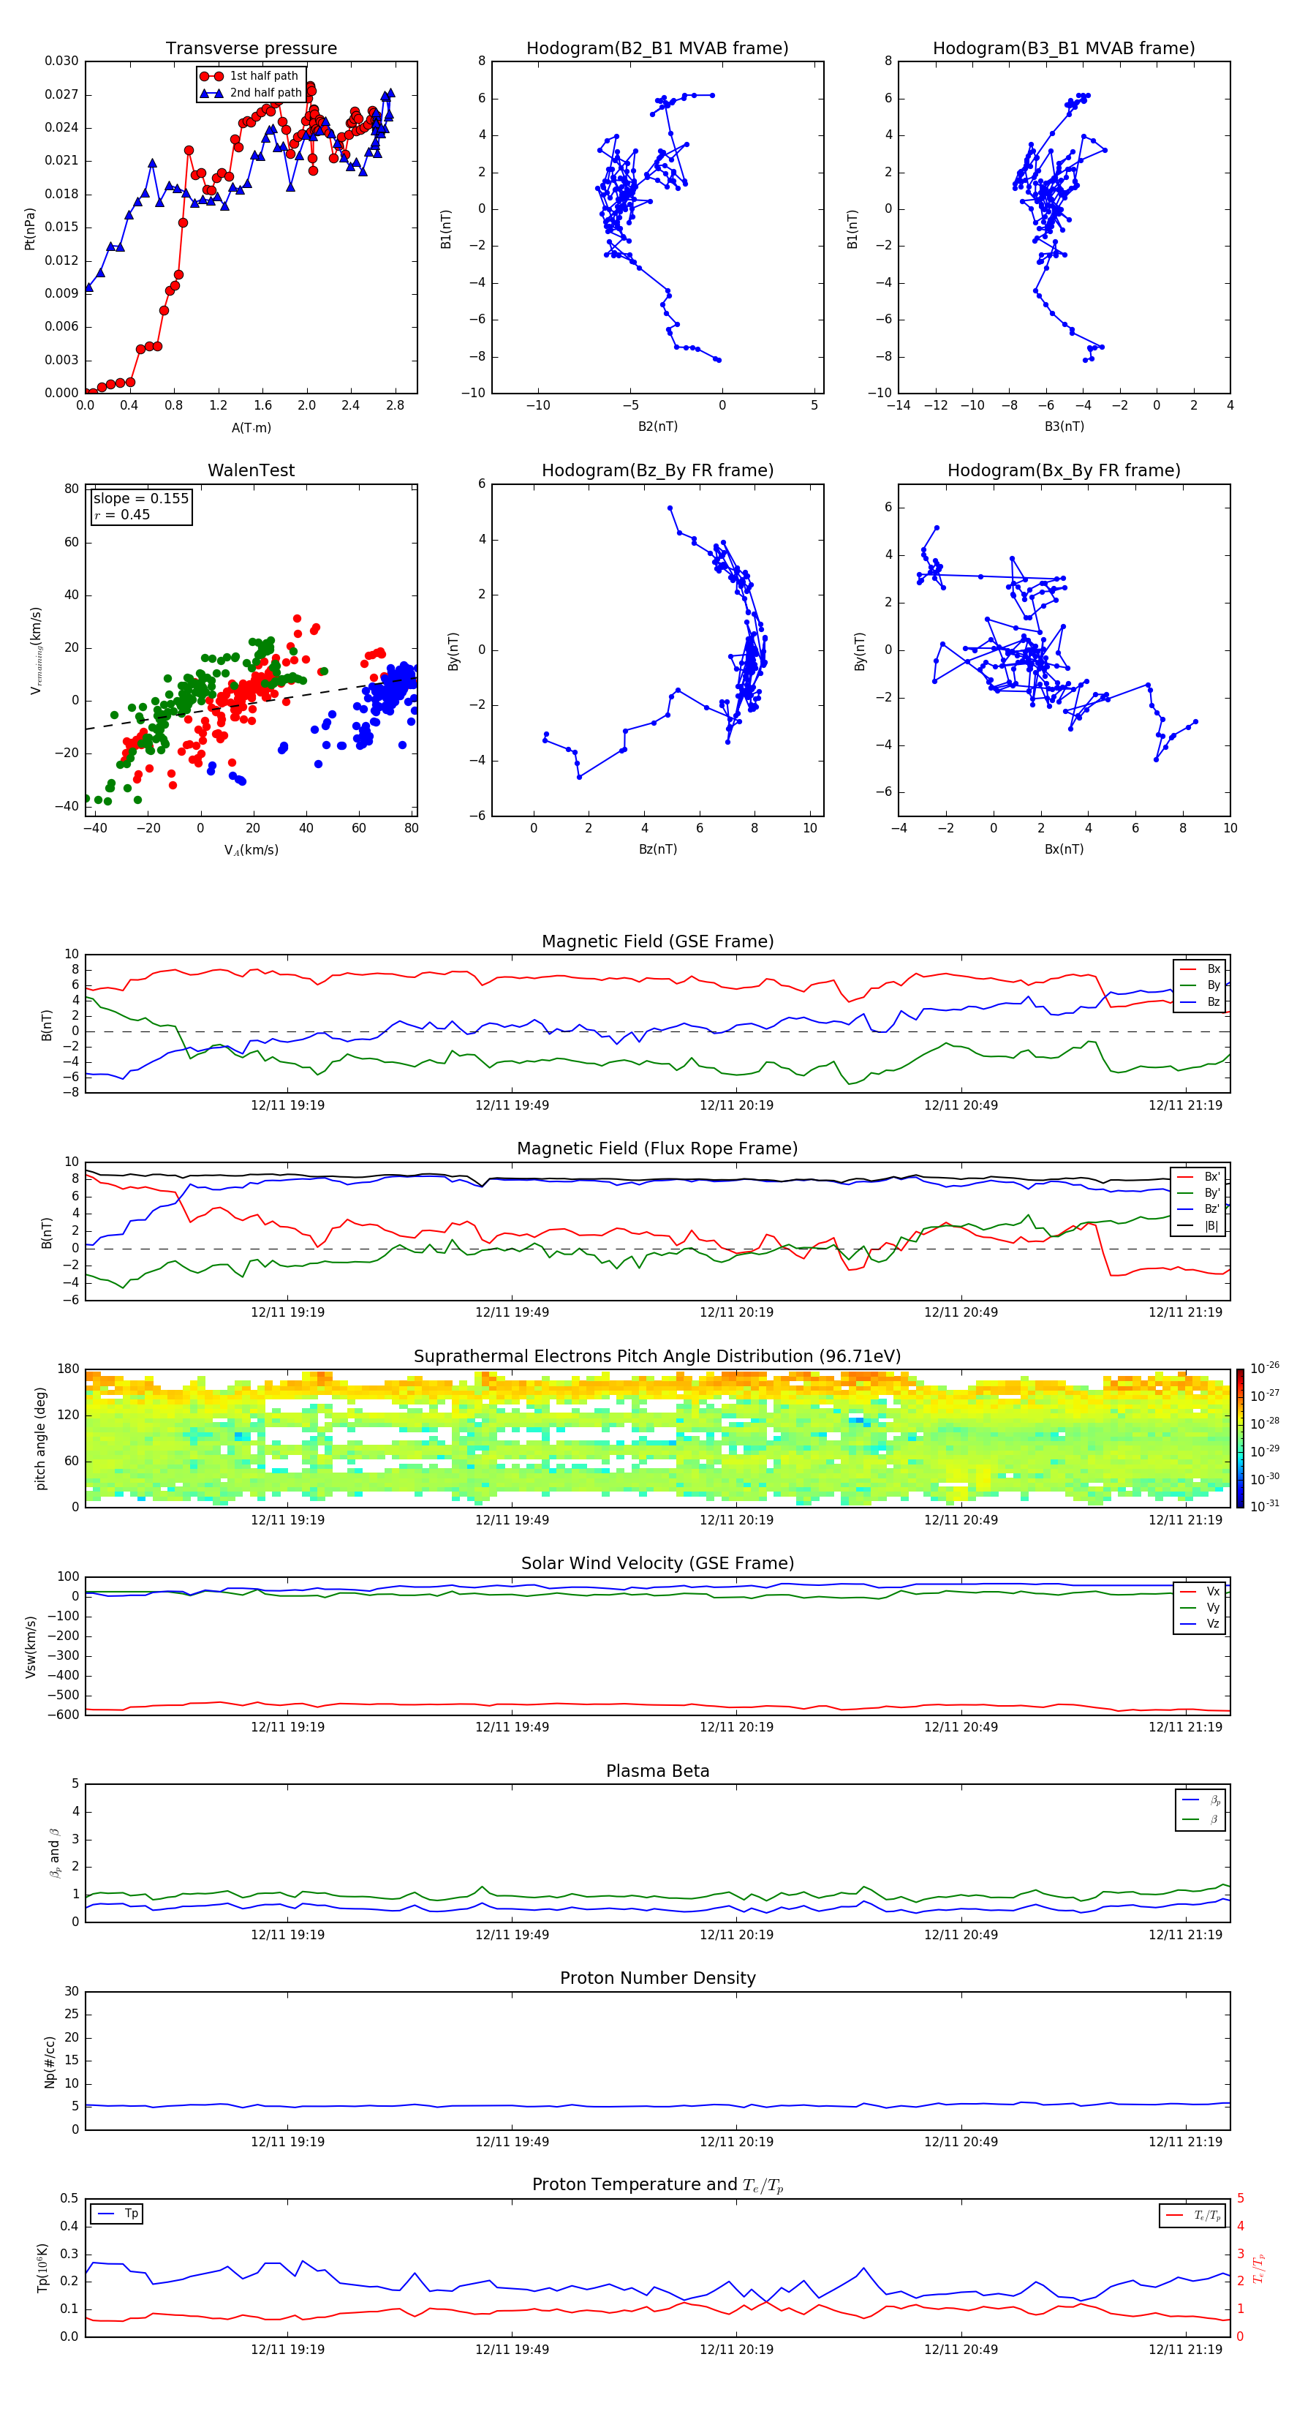This screenshot has height=2414, width=1316.
Task: Click the By' legend entry in Flux Rope panel
Action: pos(1199,1193)
